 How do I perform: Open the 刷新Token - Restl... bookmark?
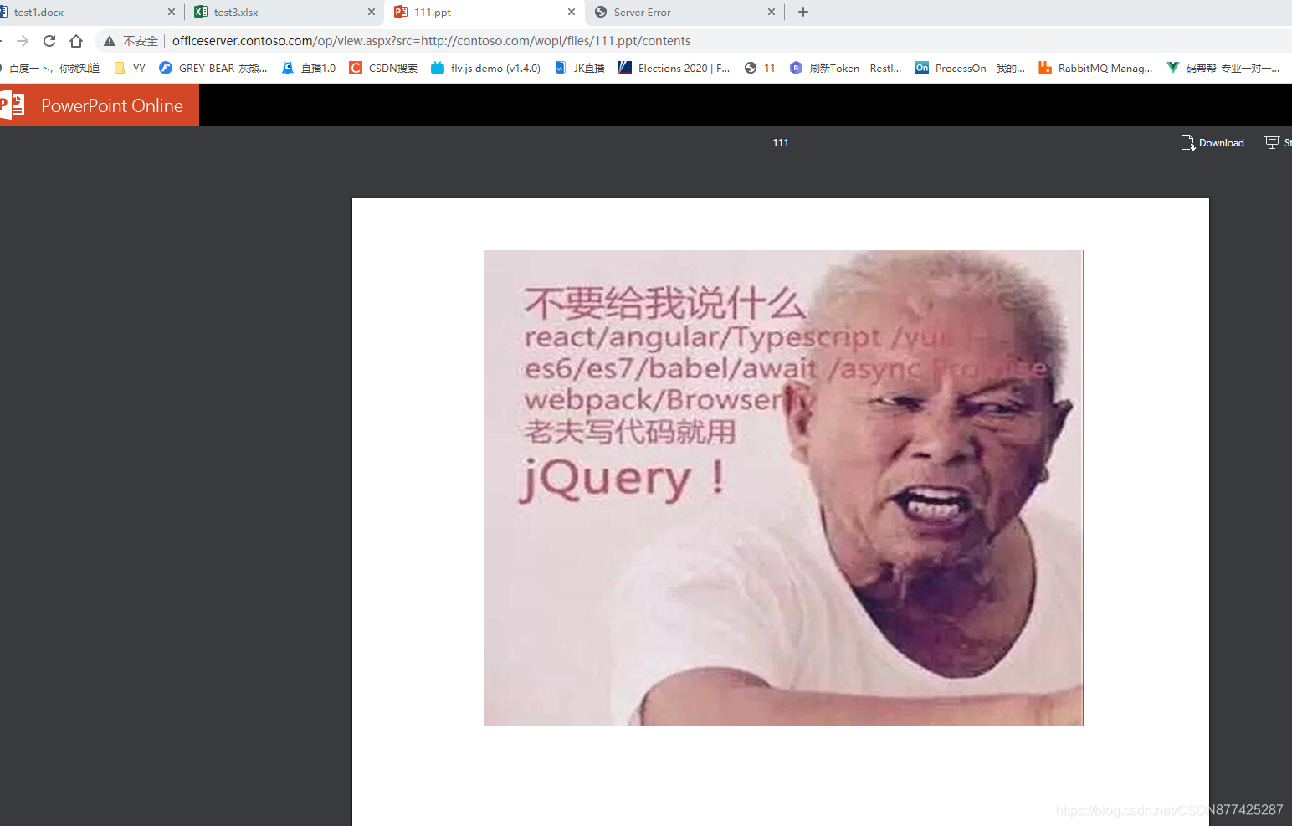coord(846,69)
